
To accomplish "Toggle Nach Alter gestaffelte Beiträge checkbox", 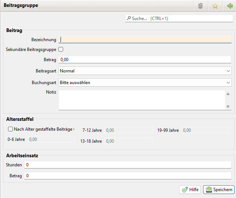I will (10, 129).
